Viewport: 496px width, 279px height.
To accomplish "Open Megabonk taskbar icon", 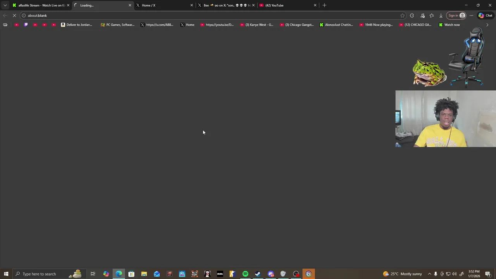I will [195, 274].
